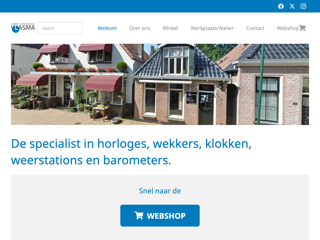Screen dimensions: 320x240
Task: Open the X (Twitter) social icon
Action: point(292,6)
